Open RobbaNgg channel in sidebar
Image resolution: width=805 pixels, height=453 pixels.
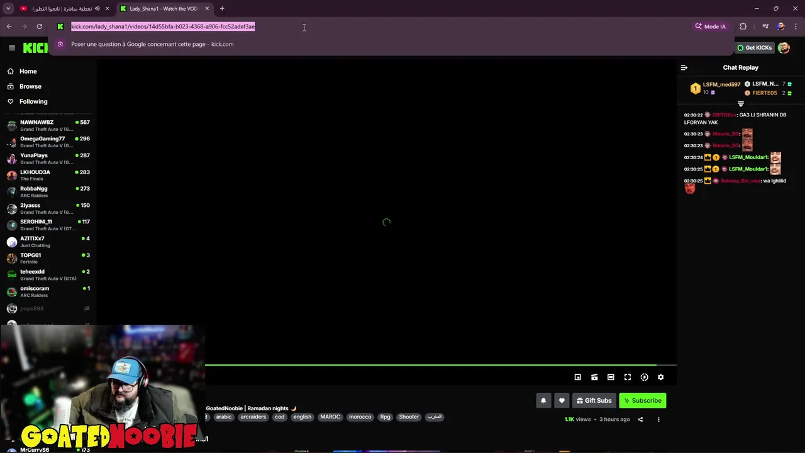(48, 192)
